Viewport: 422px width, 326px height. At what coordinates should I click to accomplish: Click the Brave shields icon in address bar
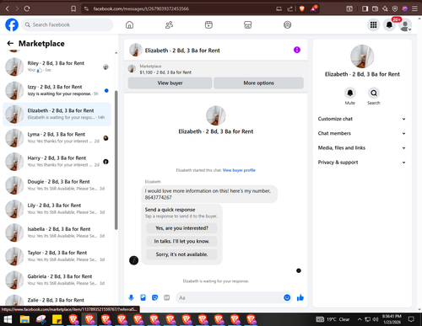pyautogui.click(x=302, y=8)
